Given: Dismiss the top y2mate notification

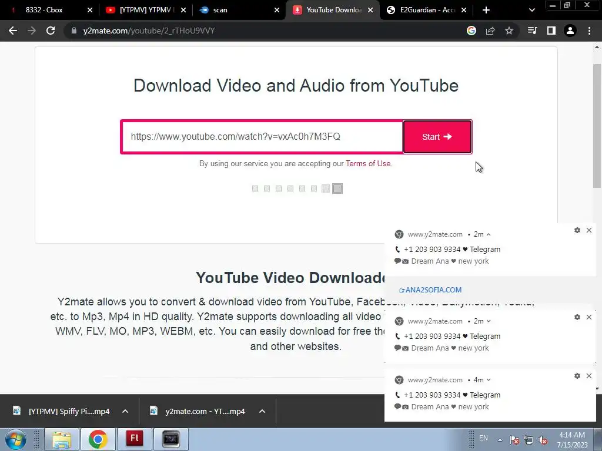Looking at the screenshot, I should (x=589, y=230).
